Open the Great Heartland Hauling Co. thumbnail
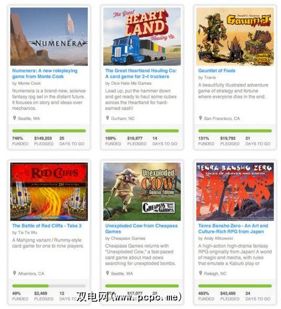Viewport: 281px width, 309px height. click(x=142, y=37)
